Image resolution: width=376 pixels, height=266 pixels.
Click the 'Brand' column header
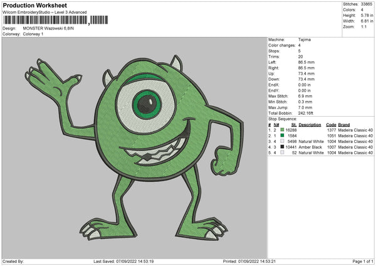(344, 125)
